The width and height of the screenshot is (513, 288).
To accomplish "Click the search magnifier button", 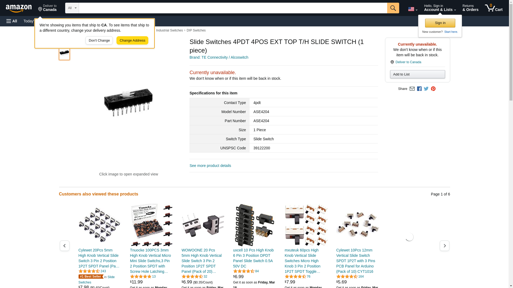I will pos(393,8).
